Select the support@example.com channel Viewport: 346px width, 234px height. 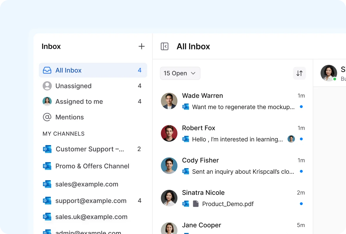click(93, 201)
